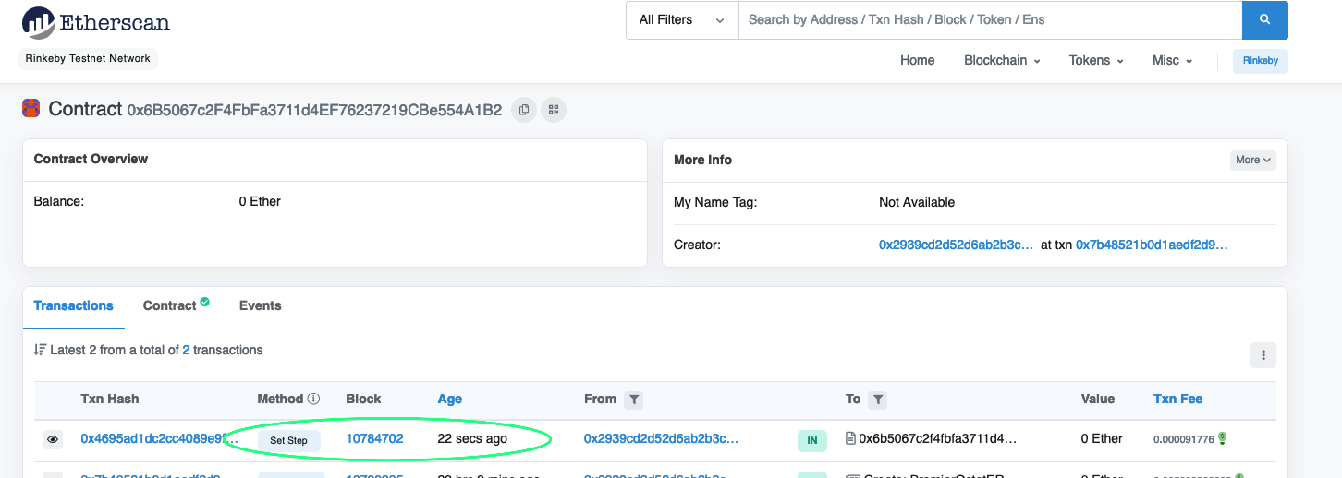
Task: Switch to the Contract tab
Action: click(176, 305)
